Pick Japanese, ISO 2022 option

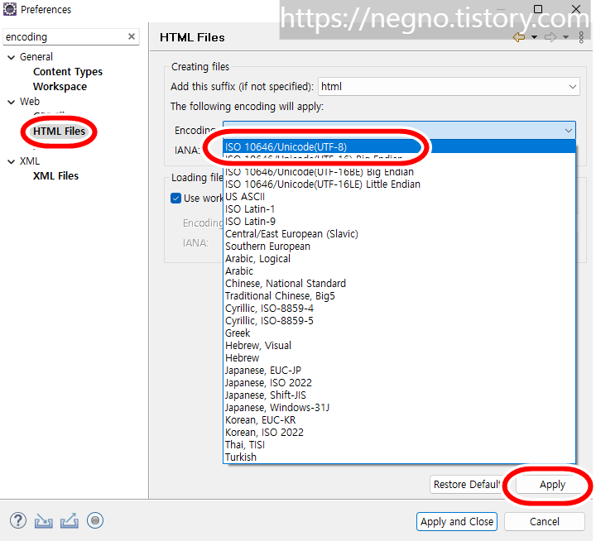coord(399,382)
